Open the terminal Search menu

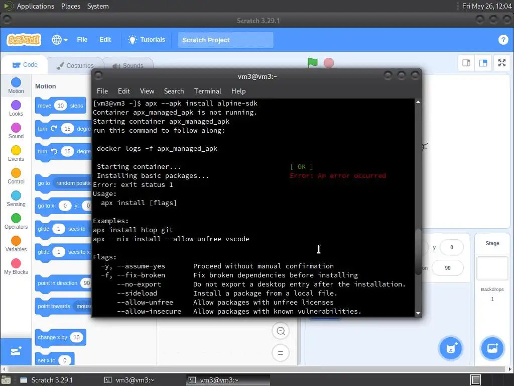174,91
